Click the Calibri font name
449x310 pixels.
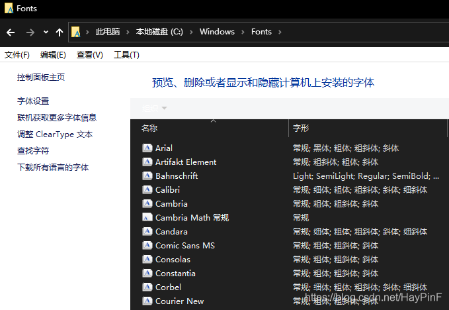167,190
